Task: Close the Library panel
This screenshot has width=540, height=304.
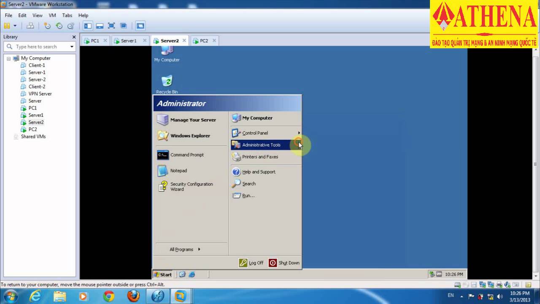Action: click(x=74, y=37)
